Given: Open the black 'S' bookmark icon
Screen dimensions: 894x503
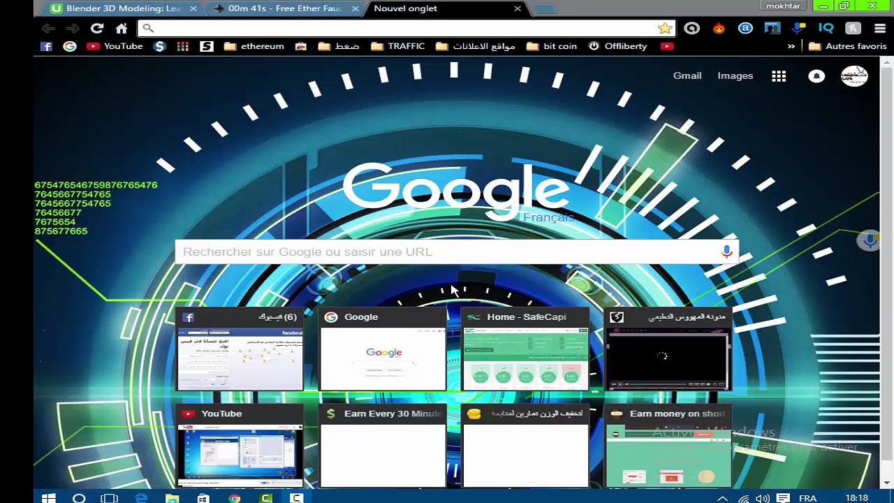Looking at the screenshot, I should click(207, 46).
